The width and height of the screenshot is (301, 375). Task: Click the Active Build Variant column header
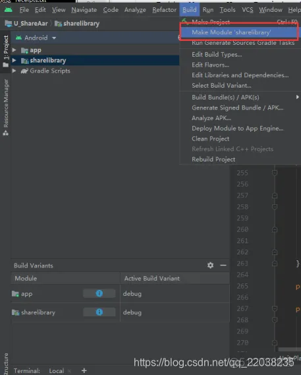175,278
